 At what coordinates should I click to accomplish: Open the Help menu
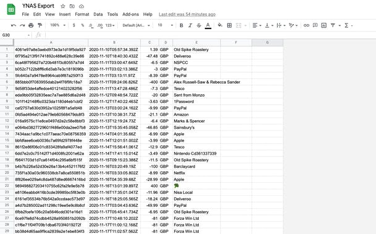coord(148,14)
